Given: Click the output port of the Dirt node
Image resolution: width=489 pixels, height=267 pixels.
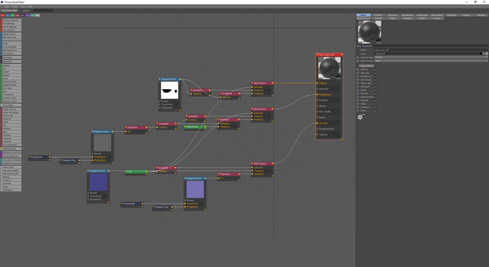Looking at the screenshot, I should point(147,171).
